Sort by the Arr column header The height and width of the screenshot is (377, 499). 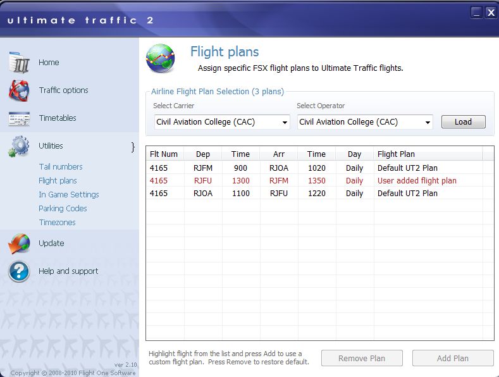tap(279, 154)
